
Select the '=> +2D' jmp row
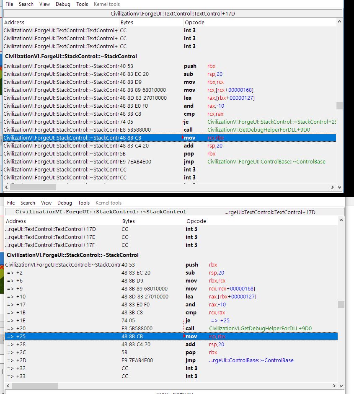pos(171,360)
